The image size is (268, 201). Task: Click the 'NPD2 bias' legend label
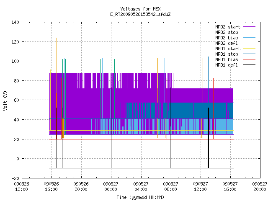227,38
